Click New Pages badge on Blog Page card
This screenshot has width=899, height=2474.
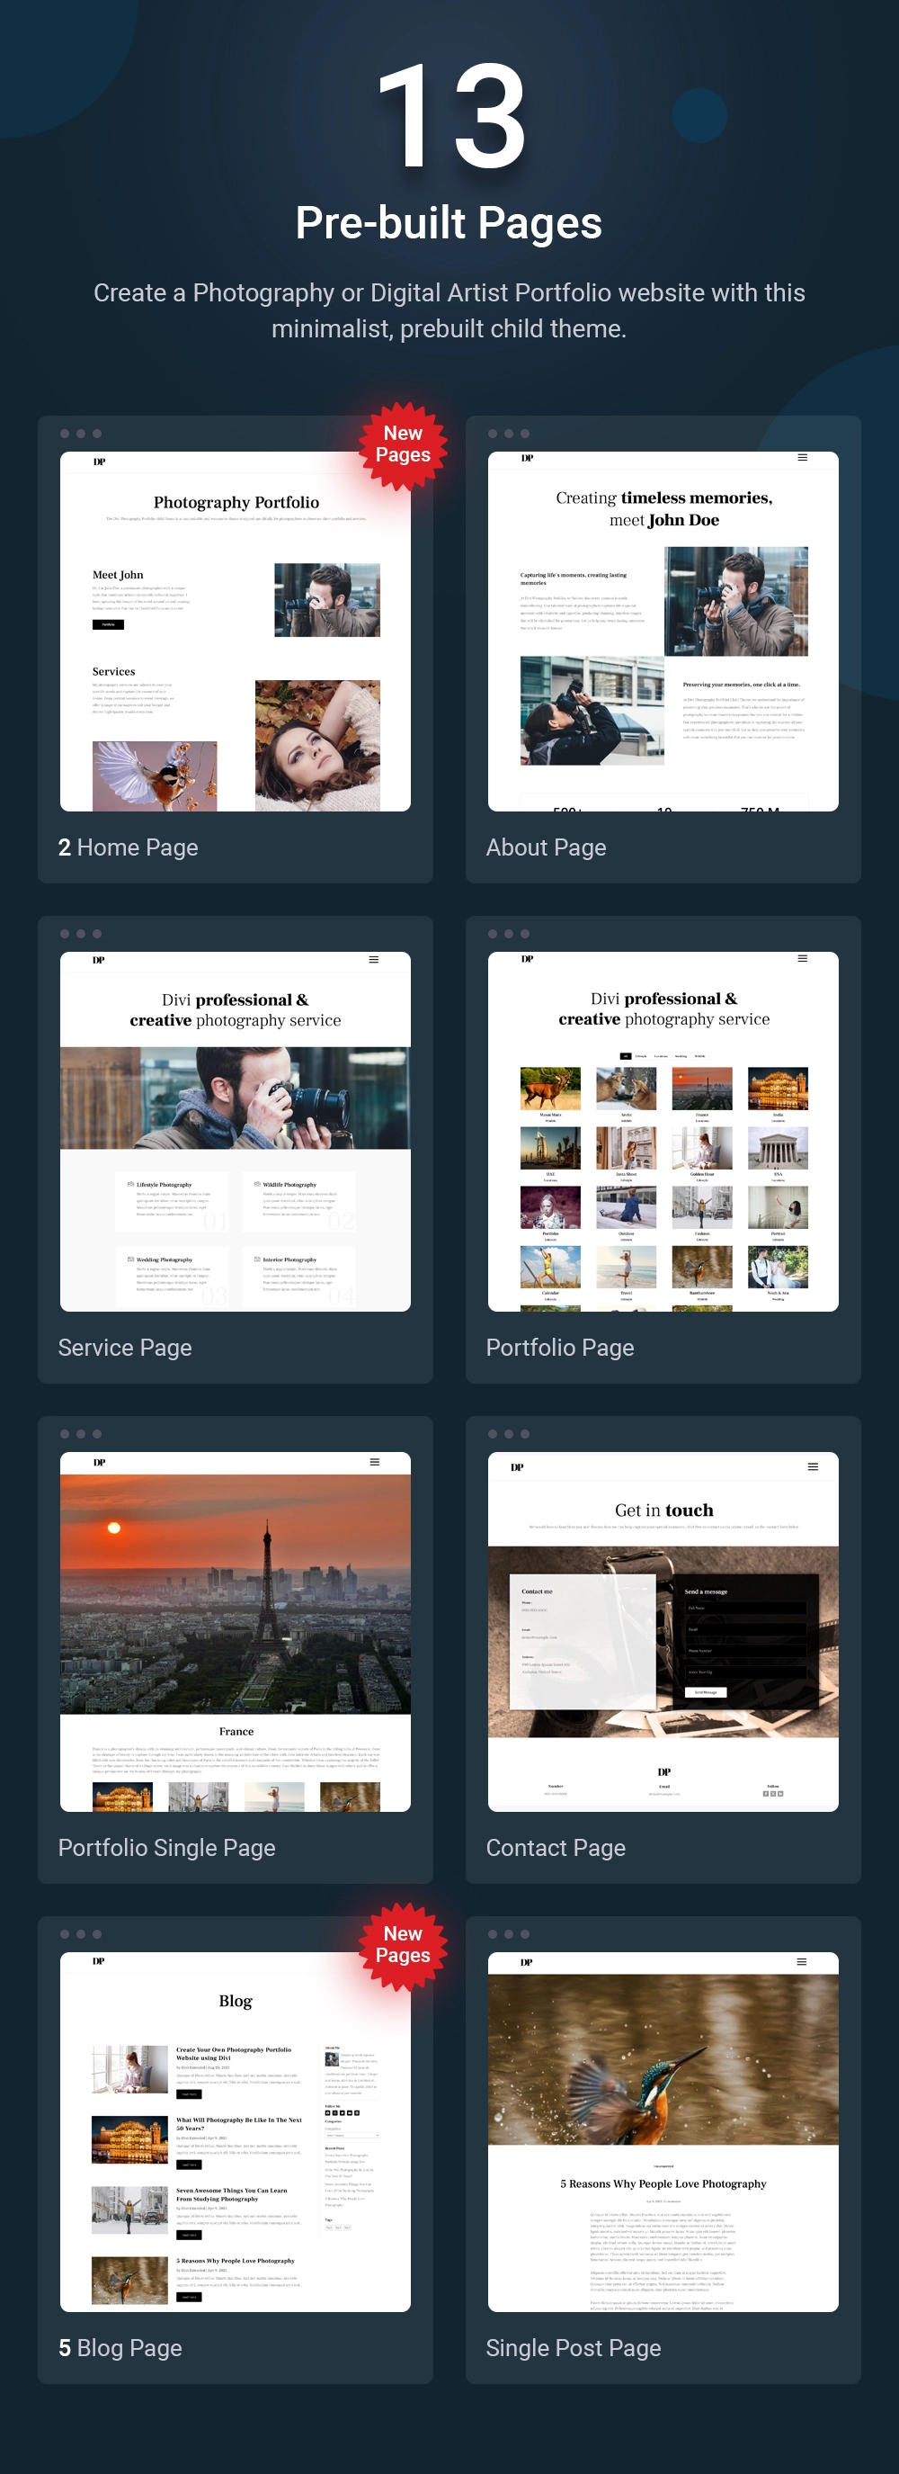click(x=403, y=1946)
